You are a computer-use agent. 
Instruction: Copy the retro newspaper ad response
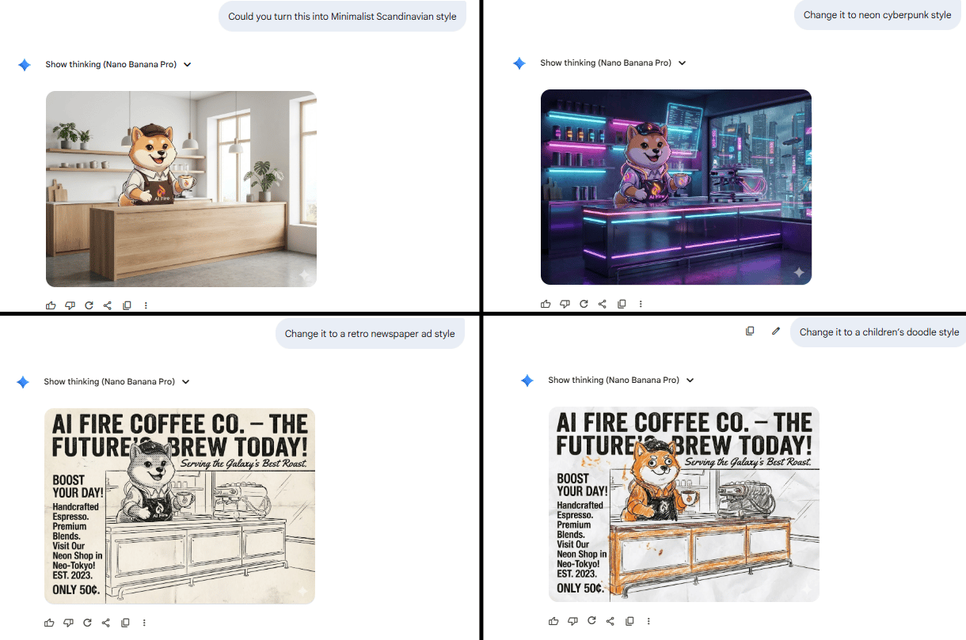click(x=125, y=623)
